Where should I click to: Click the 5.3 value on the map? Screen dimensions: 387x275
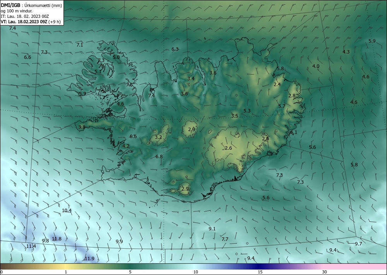coord(247,111)
